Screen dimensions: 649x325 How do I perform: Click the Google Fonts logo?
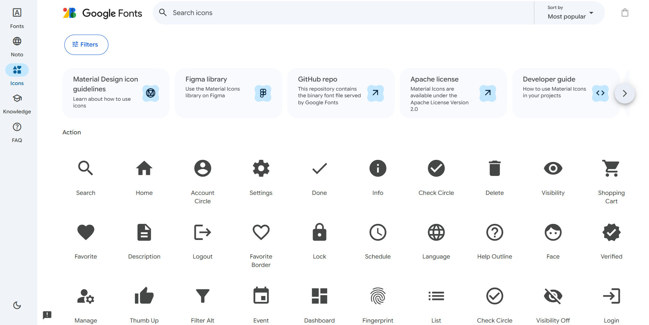coord(102,13)
